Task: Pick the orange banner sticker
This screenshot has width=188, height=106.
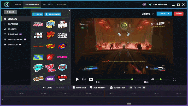Action: pos(38,79)
